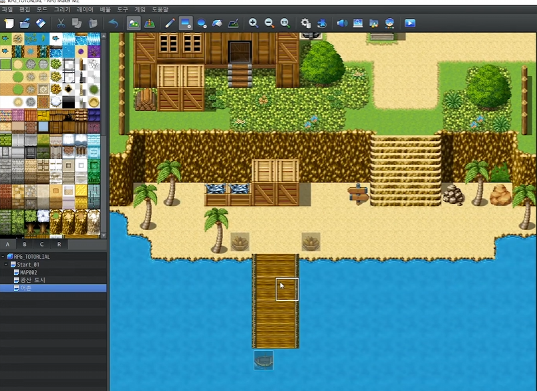
Task: Open the 도구 menu
Action: tap(123, 9)
